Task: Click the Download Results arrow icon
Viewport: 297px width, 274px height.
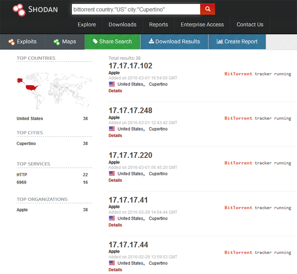Action: (151, 41)
